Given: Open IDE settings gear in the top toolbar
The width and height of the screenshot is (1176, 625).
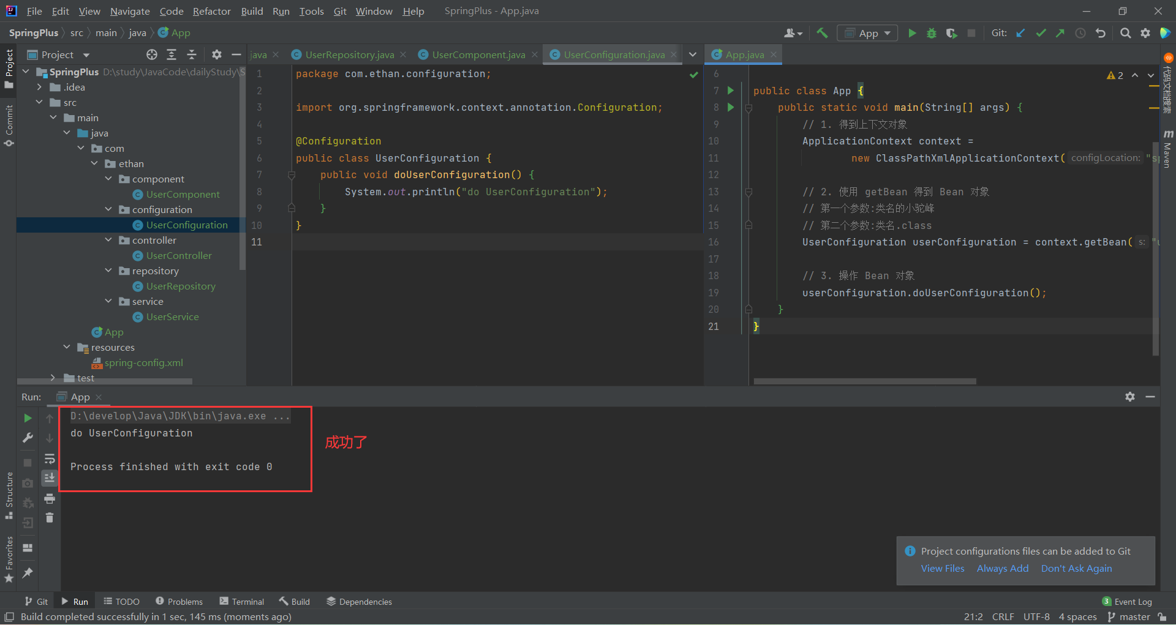Looking at the screenshot, I should tap(1145, 33).
